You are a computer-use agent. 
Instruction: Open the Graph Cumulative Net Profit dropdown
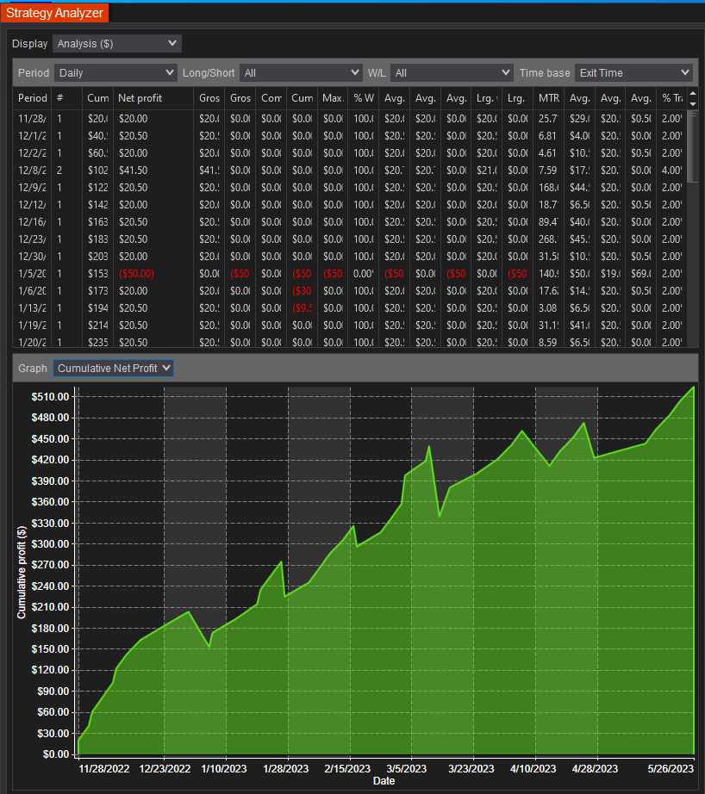pos(113,368)
